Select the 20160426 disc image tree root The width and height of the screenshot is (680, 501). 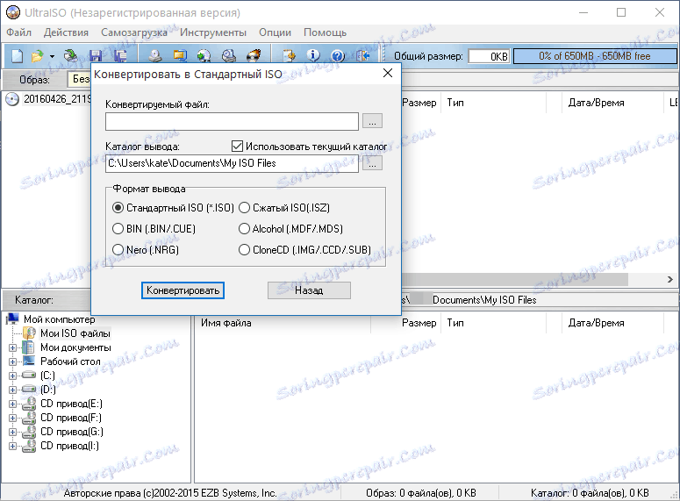56,99
